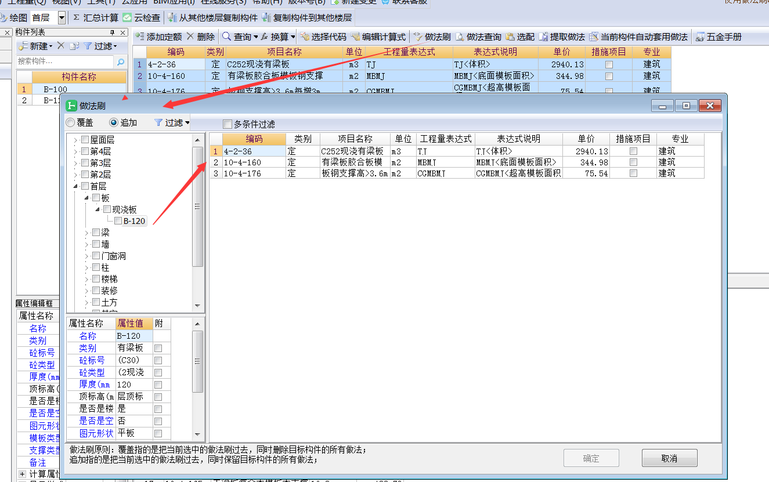The width and height of the screenshot is (769, 482).
Task: Click the 项目名称 column header in dialog
Action: pyautogui.click(x=355, y=139)
